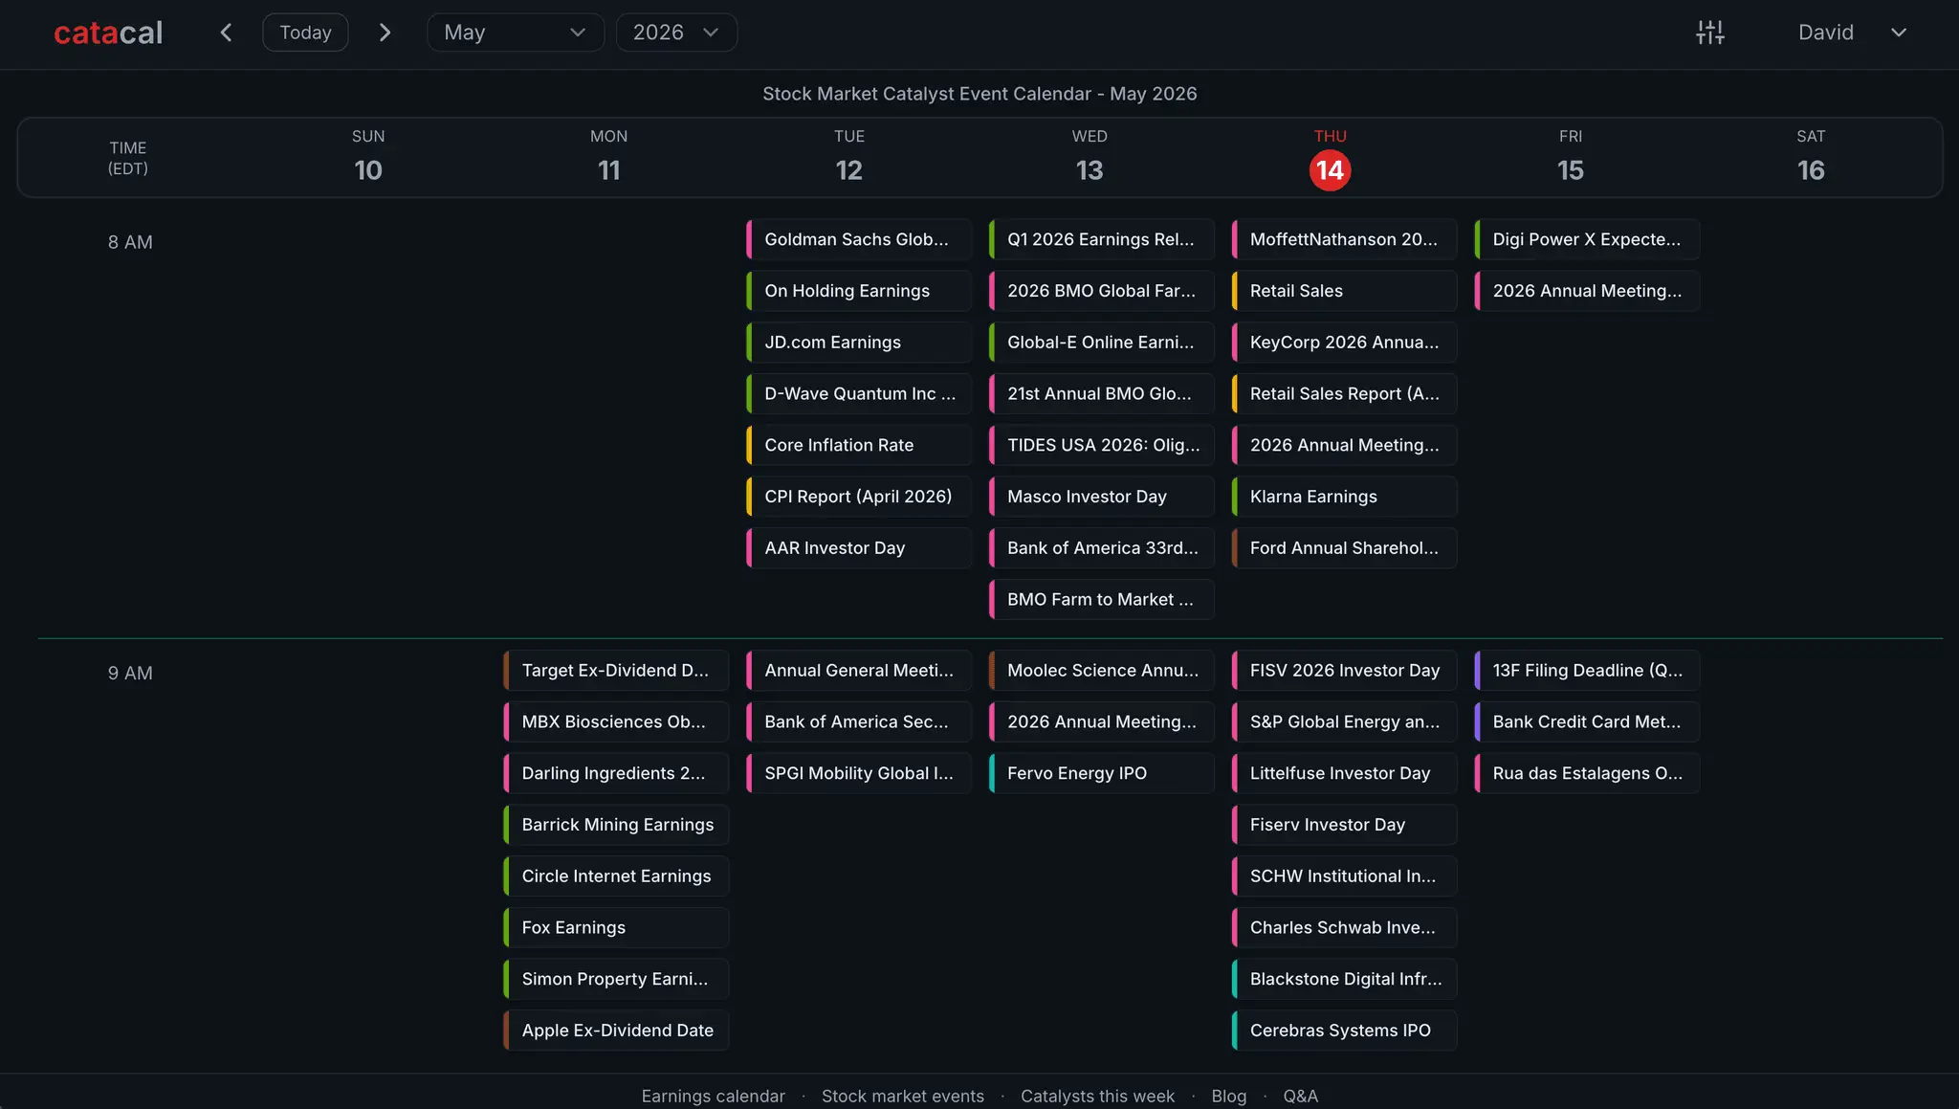Viewport: 1959px width, 1109px height.
Task: Open the Earnings calendar footer link
Action: pos(713,1096)
